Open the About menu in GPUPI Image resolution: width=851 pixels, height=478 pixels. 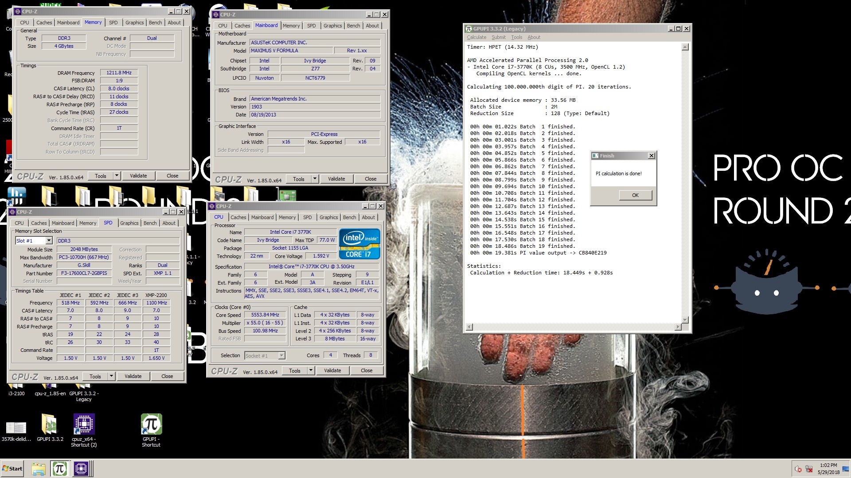(534, 37)
